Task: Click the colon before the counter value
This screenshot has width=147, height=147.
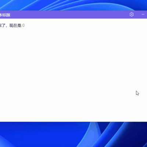Action: point(22,26)
